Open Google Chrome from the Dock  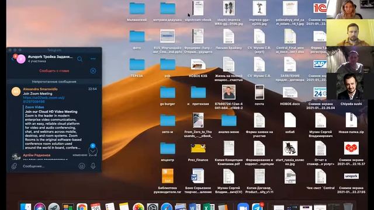point(82,207)
